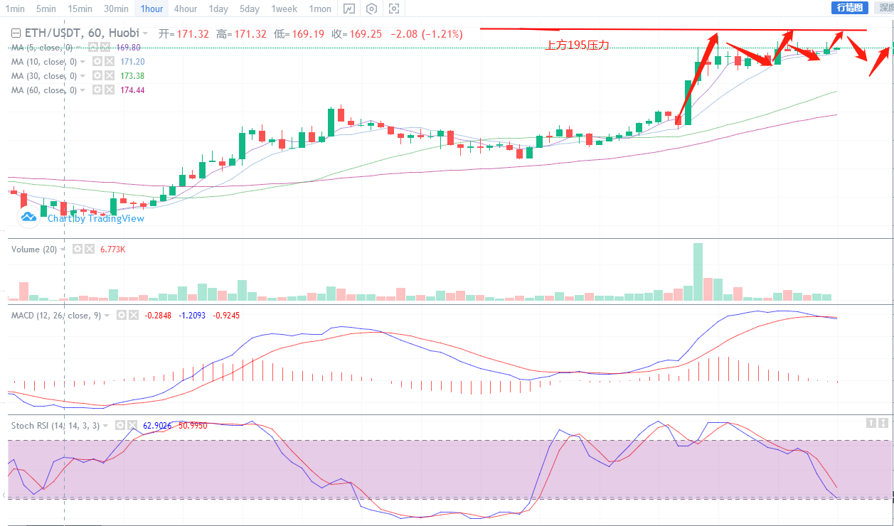The height and width of the screenshot is (526, 894).
Task: Expand MA (30, close, 0) dropdown arrow
Action: pyautogui.click(x=84, y=76)
